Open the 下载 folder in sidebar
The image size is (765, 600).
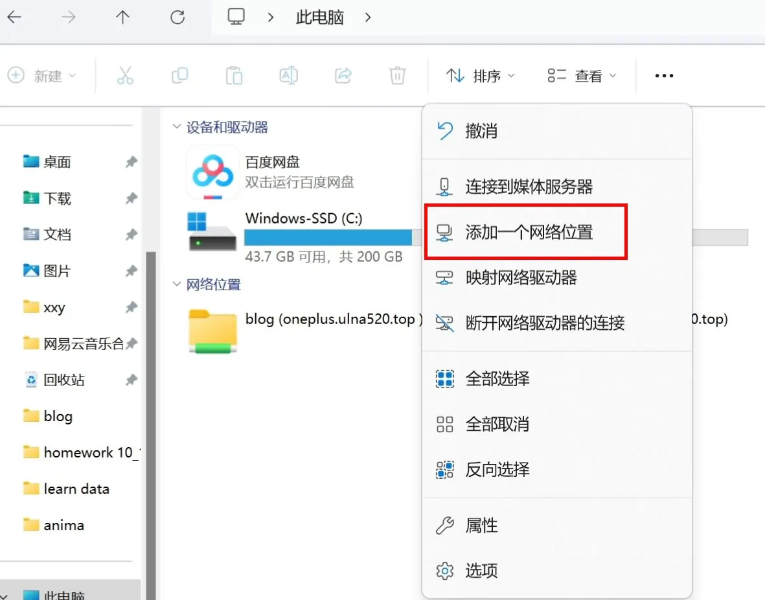tap(57, 198)
